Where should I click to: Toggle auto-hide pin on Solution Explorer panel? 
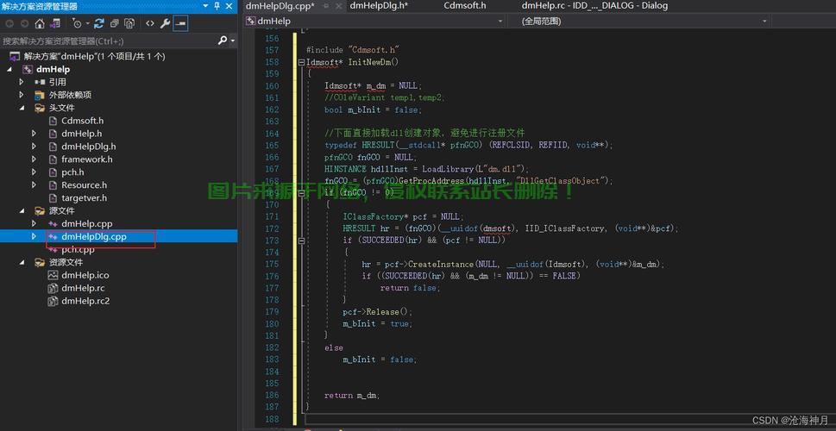(217, 6)
